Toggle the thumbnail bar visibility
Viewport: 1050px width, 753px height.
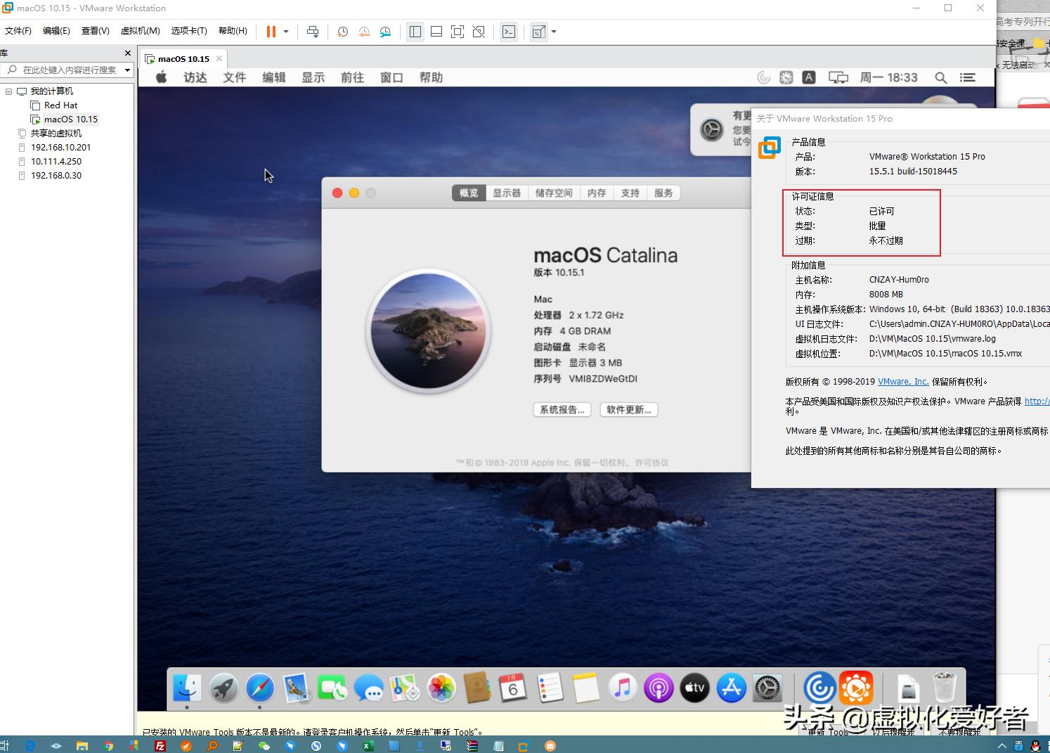(x=436, y=31)
